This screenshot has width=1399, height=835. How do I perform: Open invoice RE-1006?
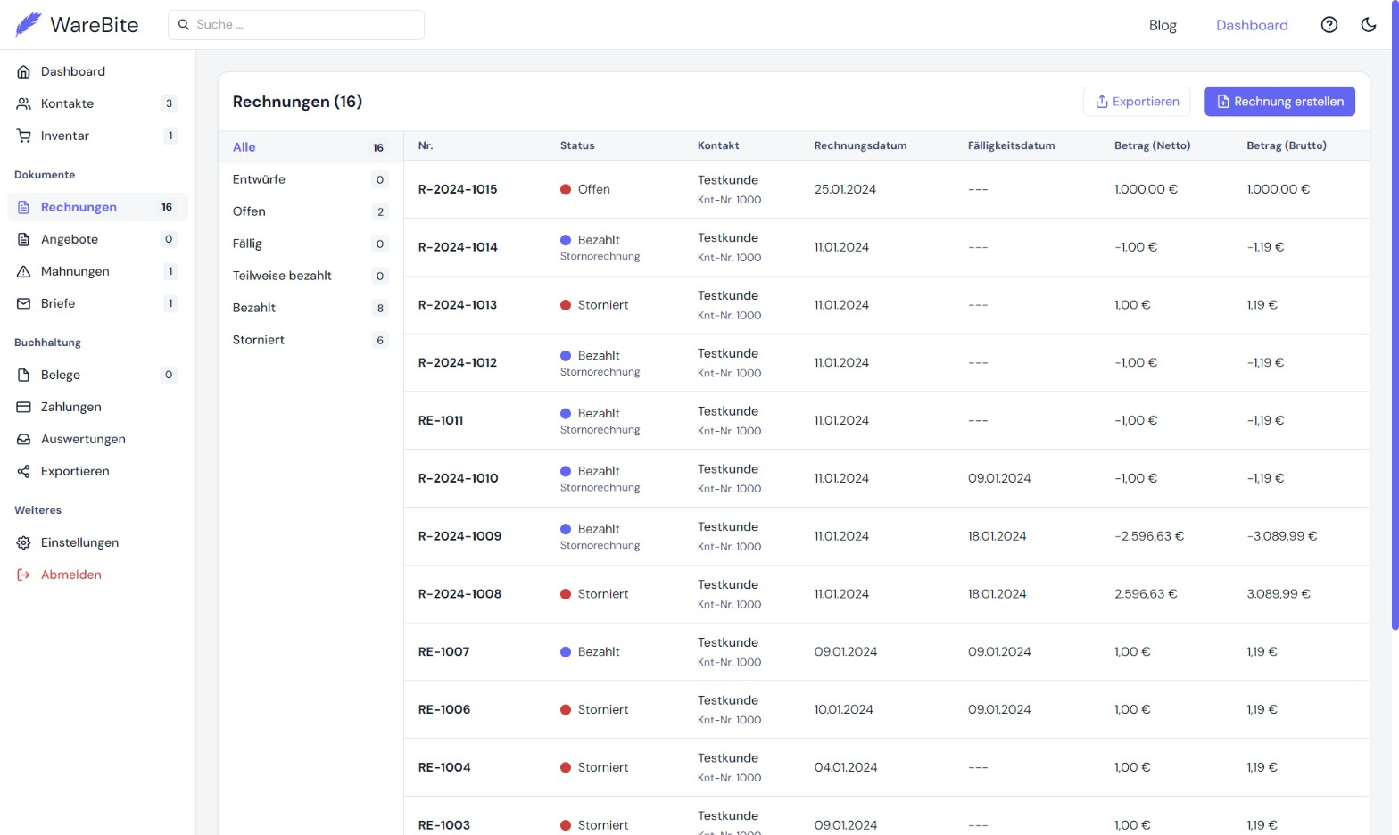tap(444, 709)
